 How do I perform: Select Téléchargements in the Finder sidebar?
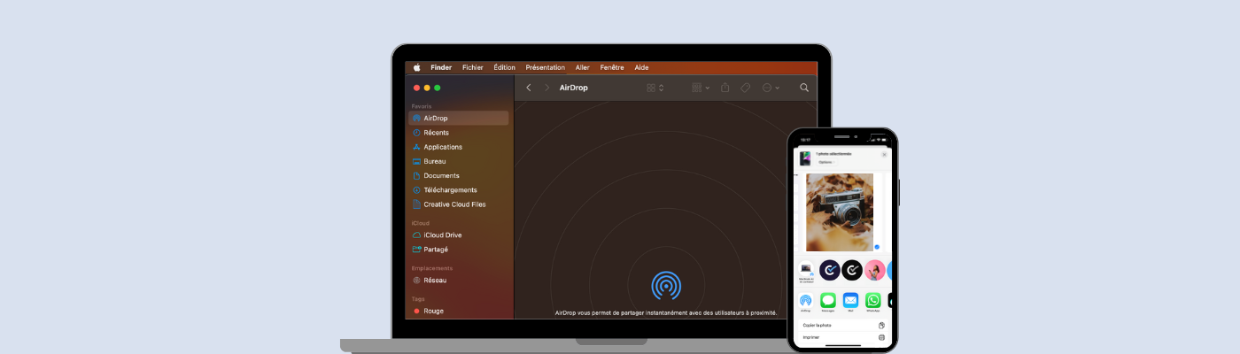(450, 189)
